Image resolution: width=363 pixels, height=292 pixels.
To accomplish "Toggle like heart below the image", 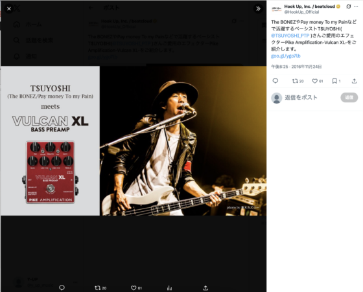I will point(134,288).
